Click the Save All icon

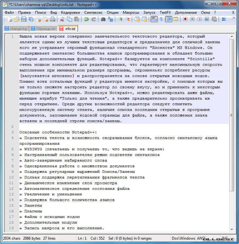pyautogui.click(x=31, y=19)
